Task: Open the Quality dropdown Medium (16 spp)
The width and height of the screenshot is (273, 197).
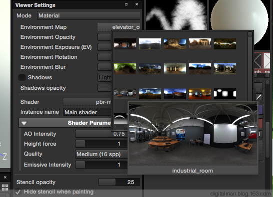Action: [101, 154]
